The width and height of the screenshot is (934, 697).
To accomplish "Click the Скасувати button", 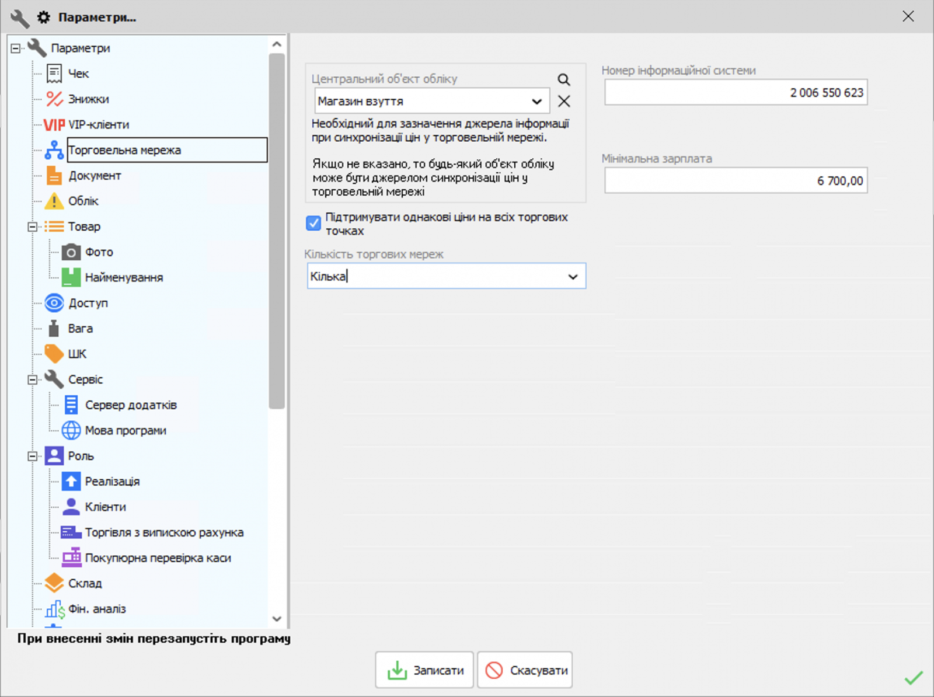I will click(525, 670).
